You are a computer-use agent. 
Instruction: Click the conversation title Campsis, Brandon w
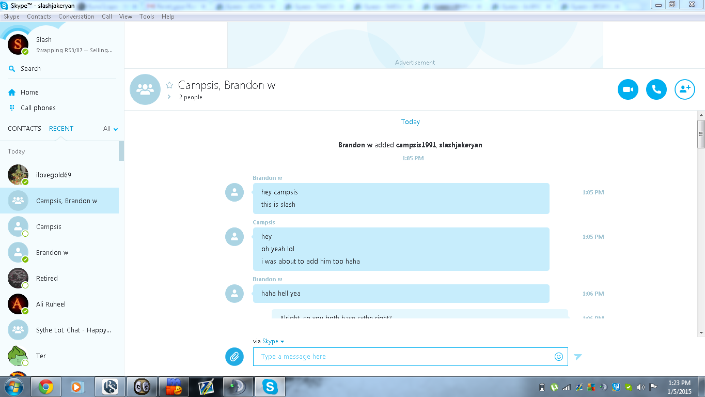click(x=227, y=85)
